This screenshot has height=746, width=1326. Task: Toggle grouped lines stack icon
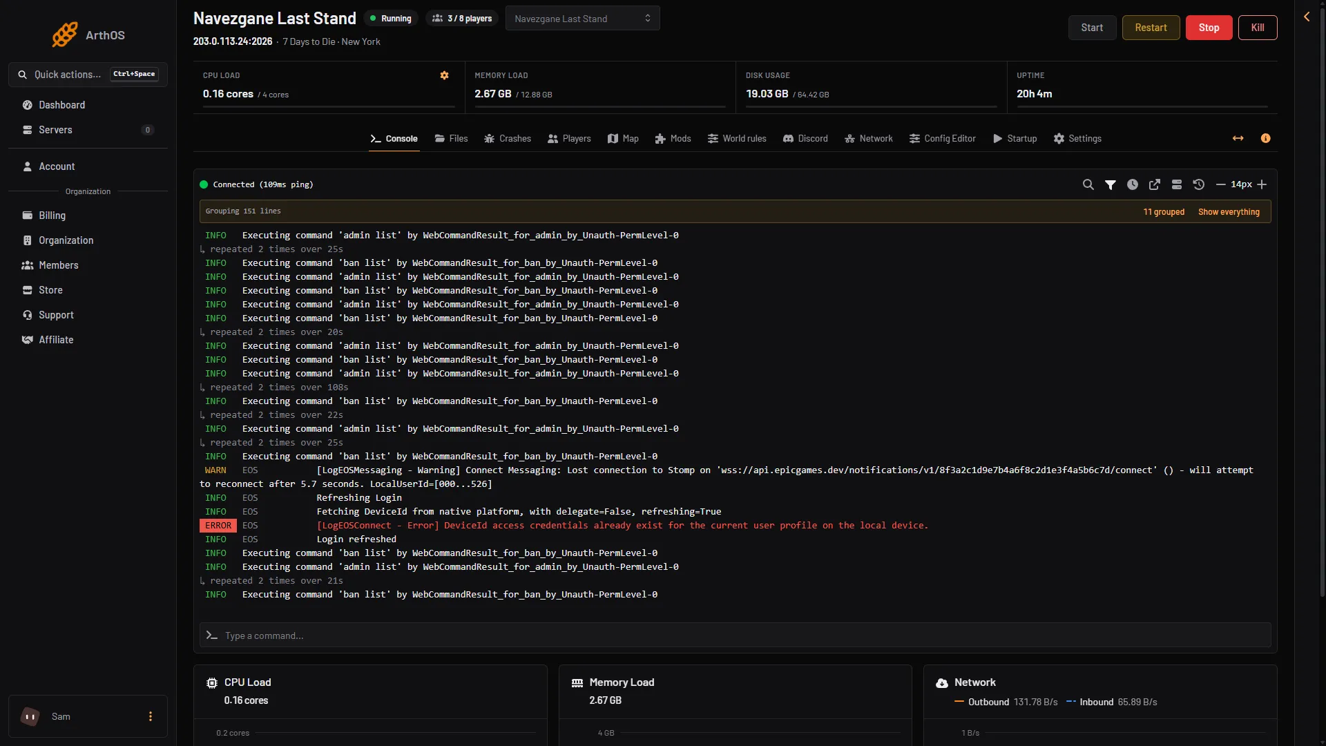(1176, 184)
